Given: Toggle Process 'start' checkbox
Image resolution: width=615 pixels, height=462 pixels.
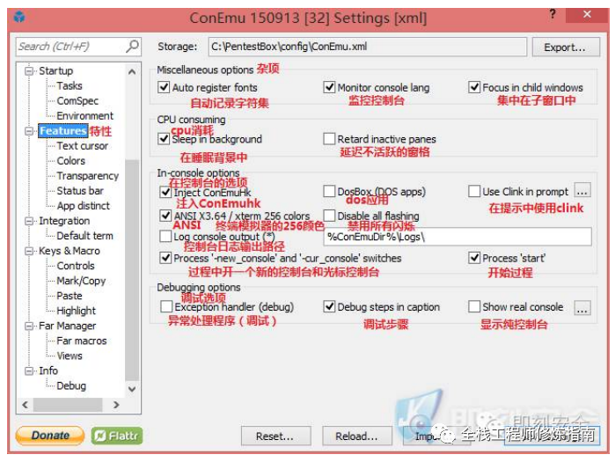Looking at the screenshot, I should (474, 258).
